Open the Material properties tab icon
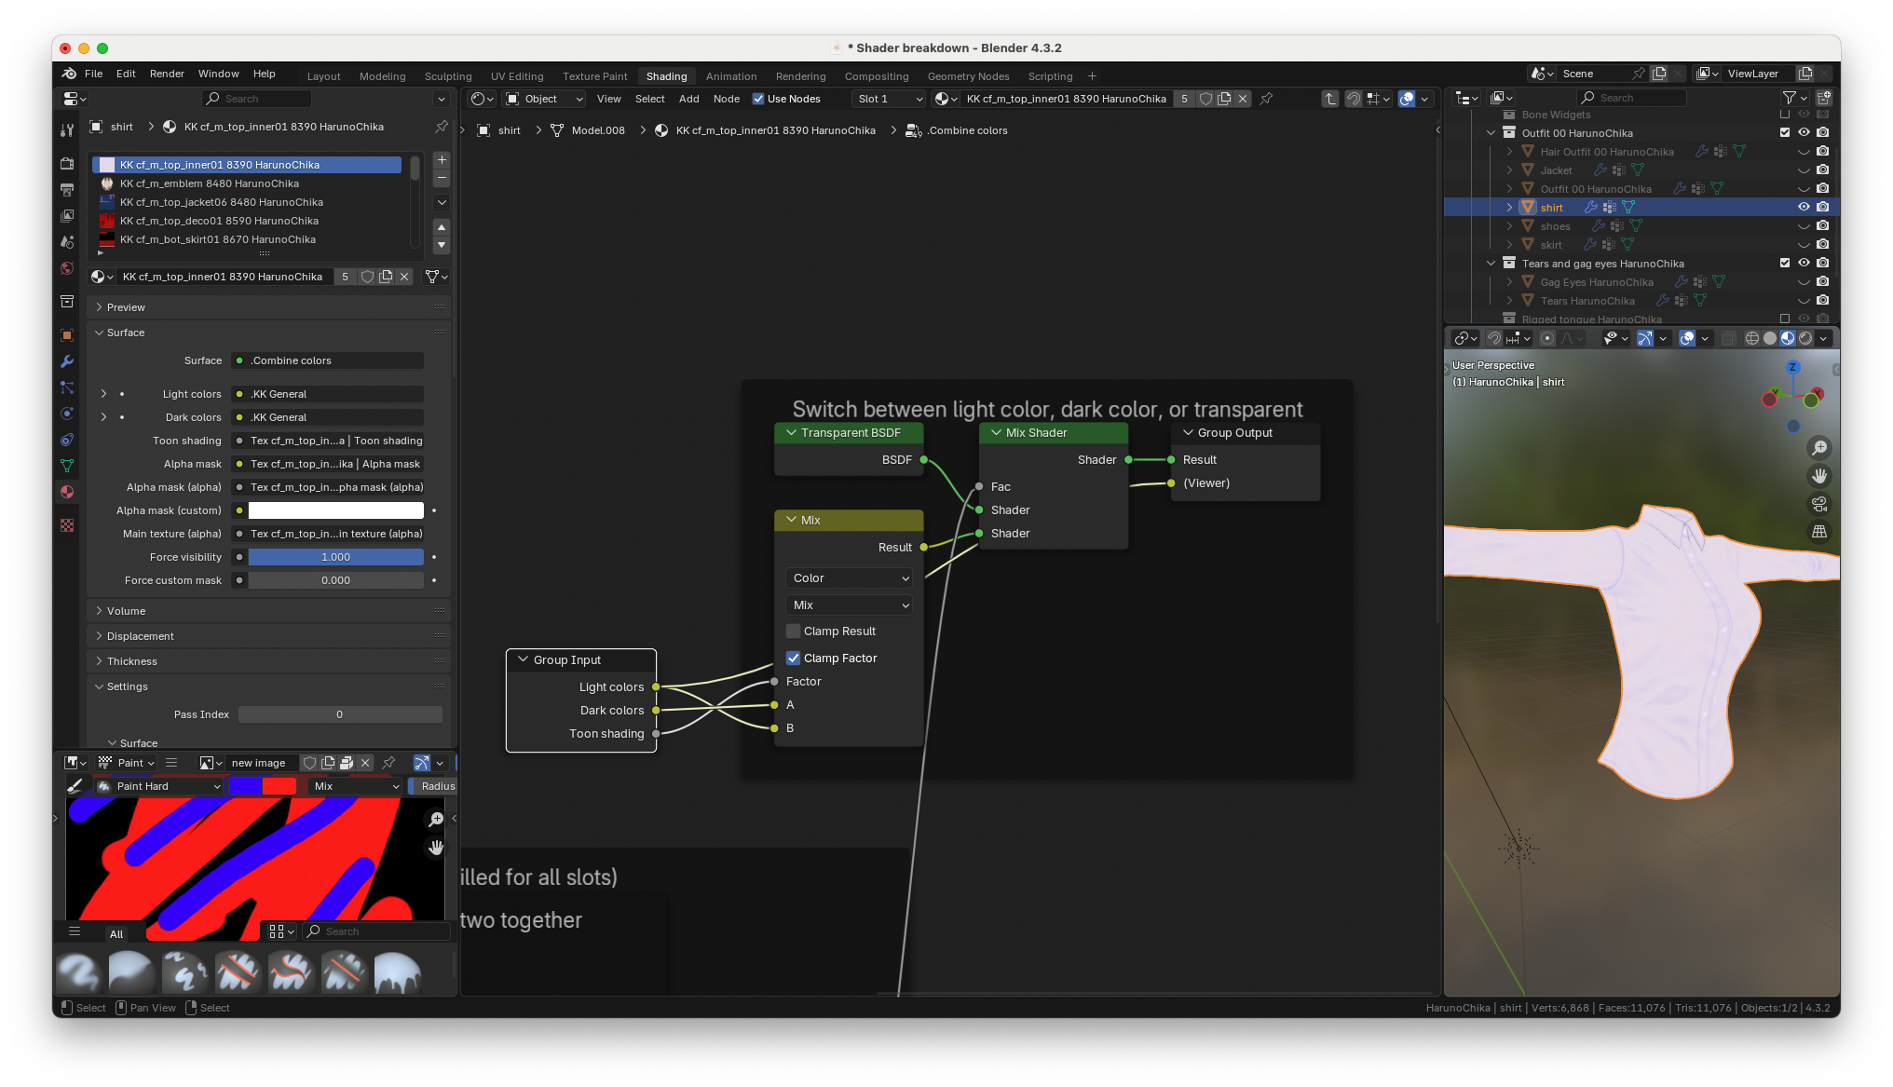1893x1087 pixels. tap(67, 492)
